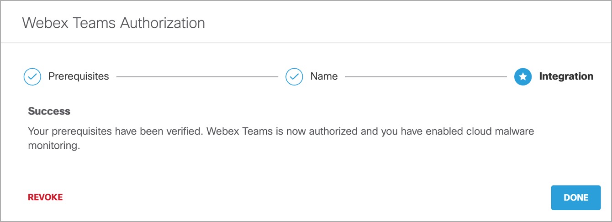Select the bold Integration step label
Screen dimensions: 612x222
coord(566,76)
